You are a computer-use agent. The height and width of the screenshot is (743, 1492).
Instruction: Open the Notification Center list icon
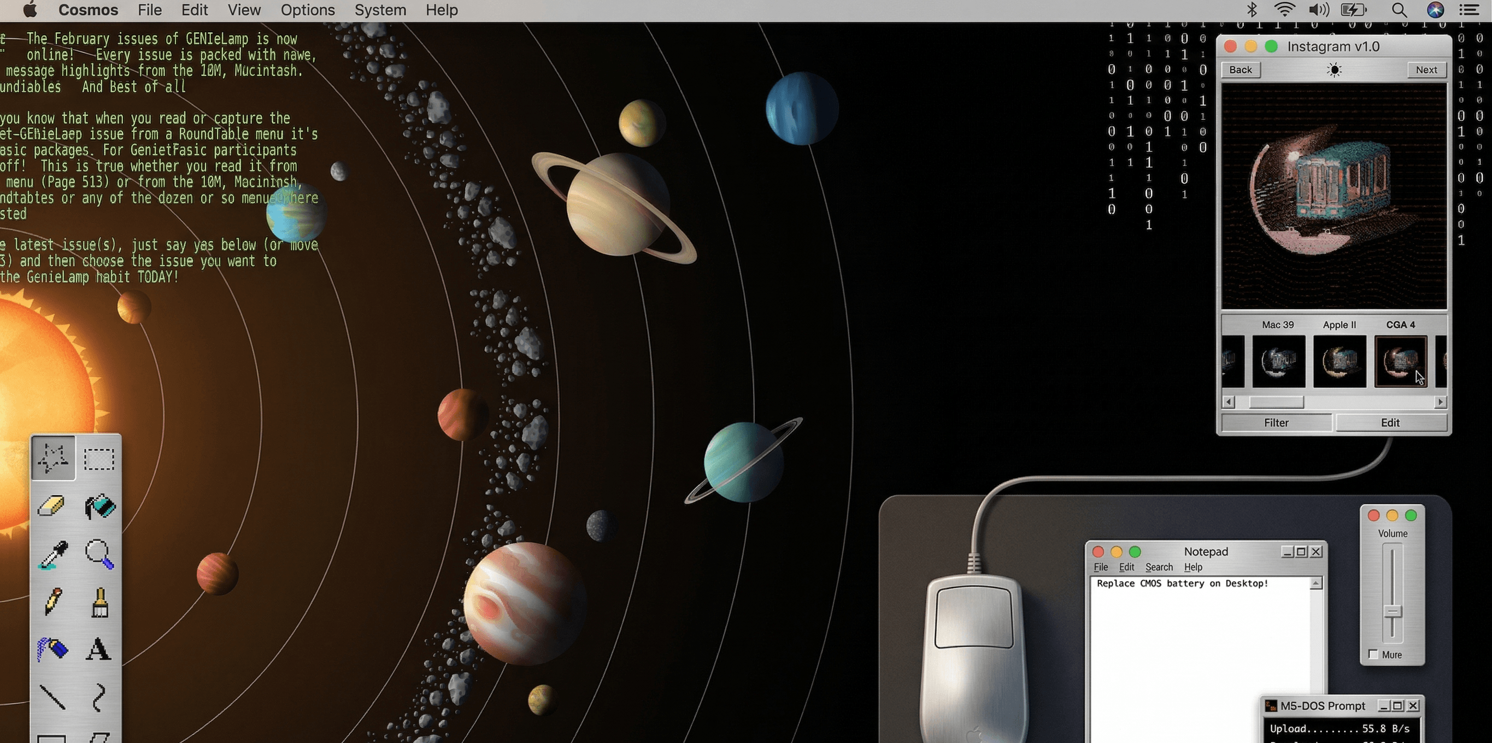click(1469, 10)
